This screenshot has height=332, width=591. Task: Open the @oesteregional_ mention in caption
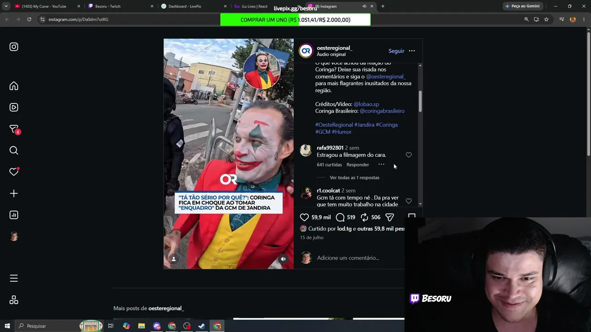coord(386,77)
